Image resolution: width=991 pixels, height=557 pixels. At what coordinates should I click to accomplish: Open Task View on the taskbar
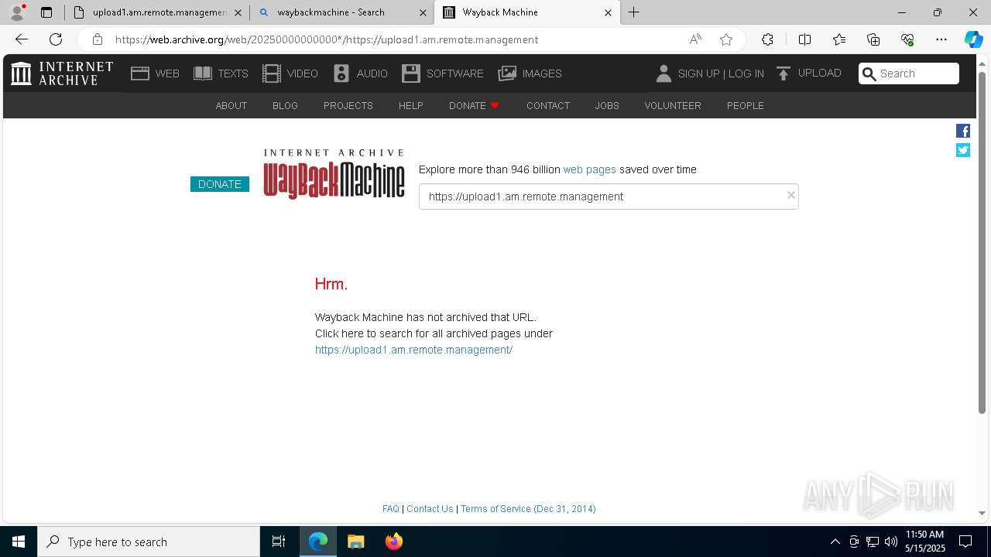[x=279, y=542]
